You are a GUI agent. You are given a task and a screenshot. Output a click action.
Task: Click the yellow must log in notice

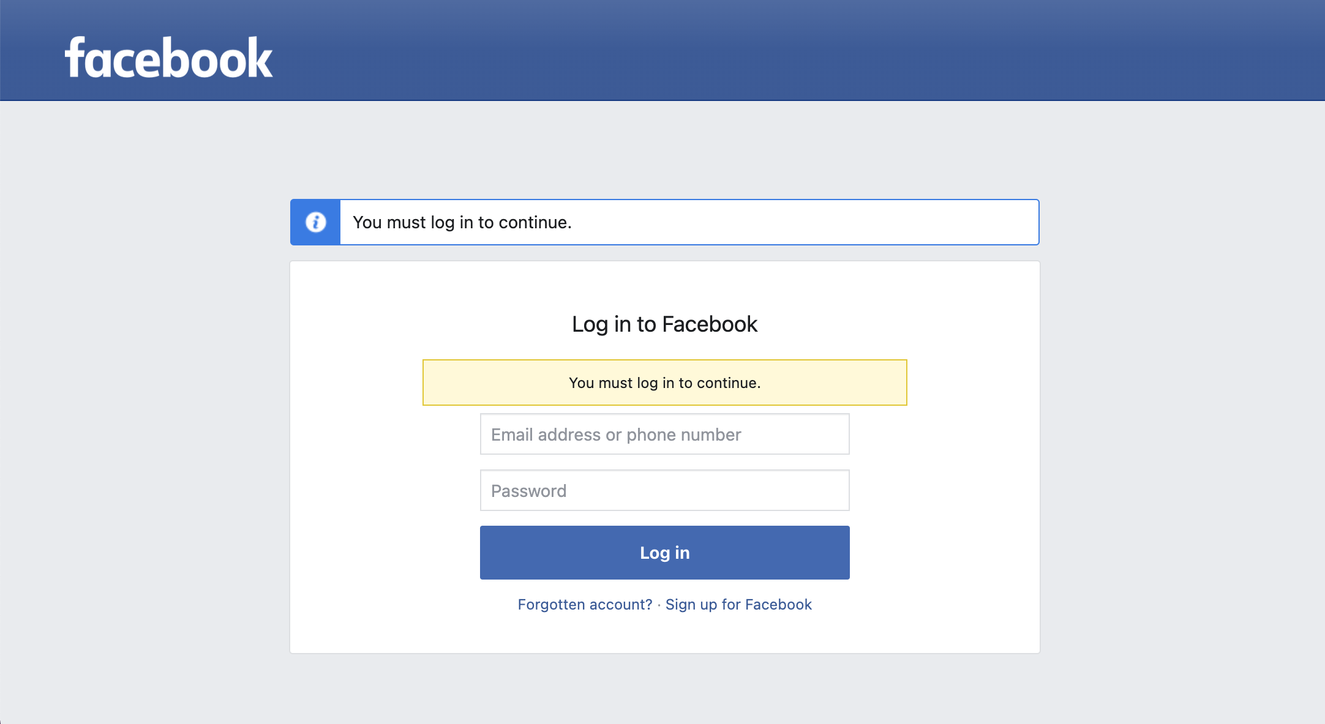pos(664,383)
